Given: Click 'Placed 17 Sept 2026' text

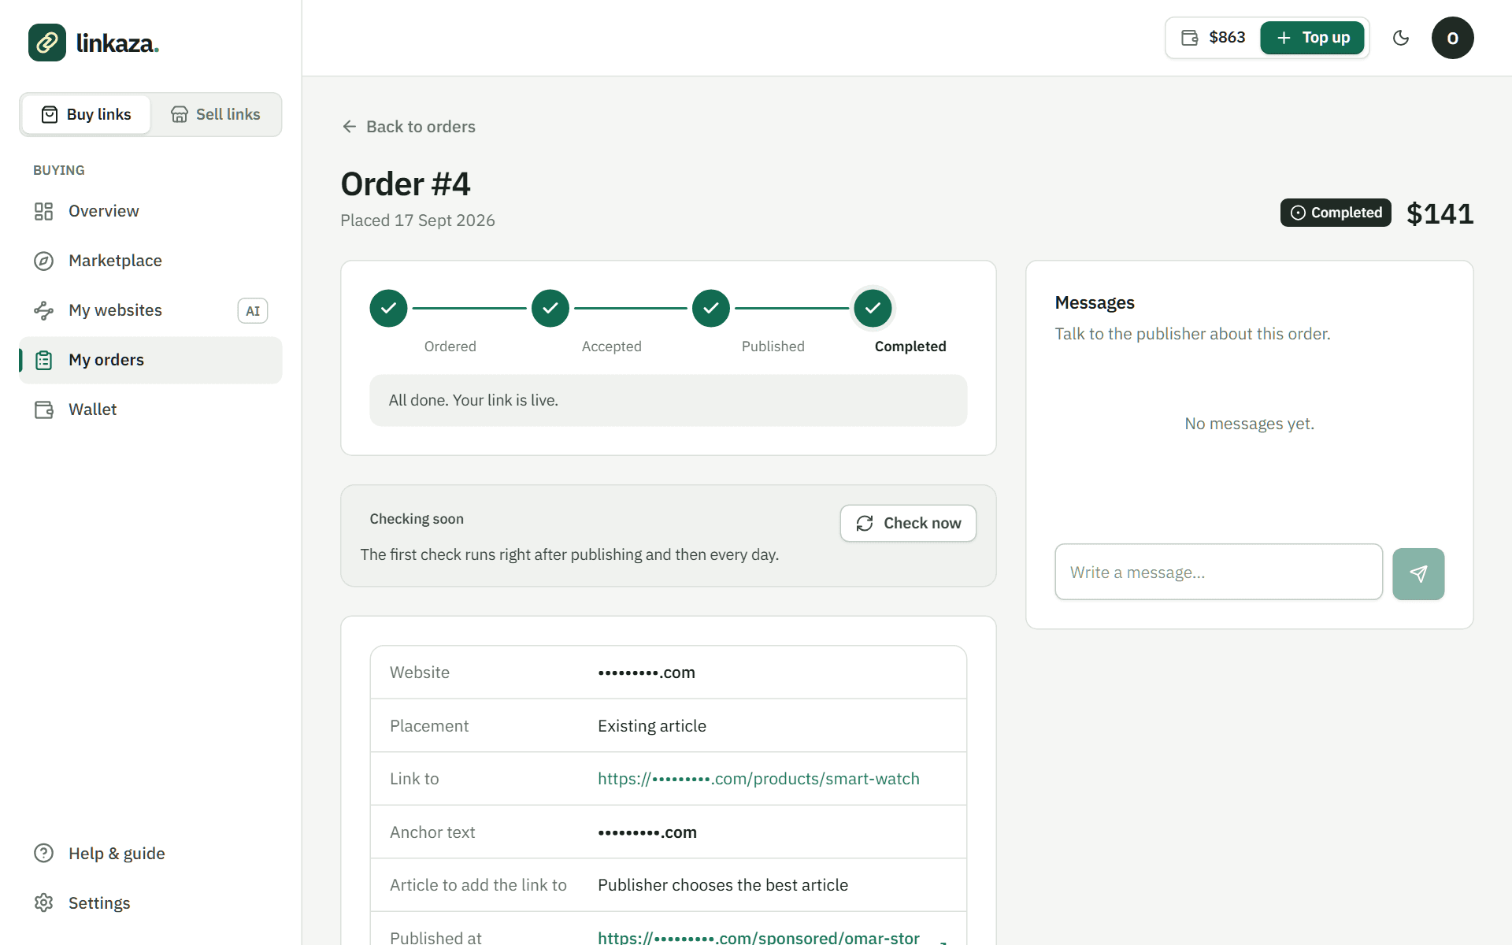Looking at the screenshot, I should [x=417, y=220].
